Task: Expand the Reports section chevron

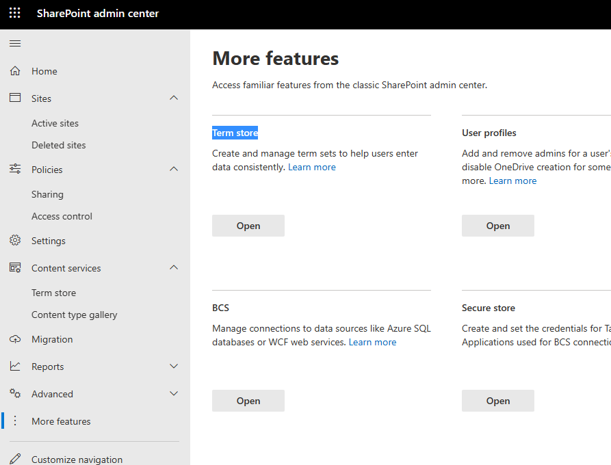Action: pyautogui.click(x=174, y=366)
